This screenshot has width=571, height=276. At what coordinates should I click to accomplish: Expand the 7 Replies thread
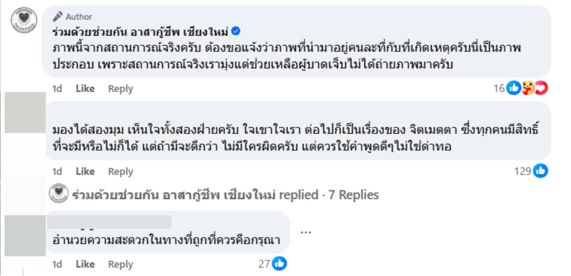pyautogui.click(x=353, y=195)
